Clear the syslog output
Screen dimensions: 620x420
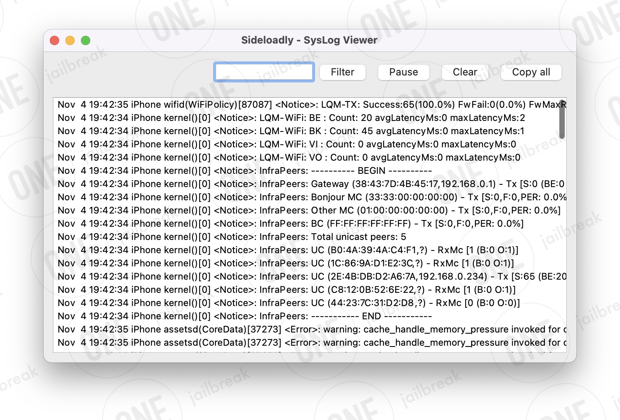click(x=465, y=72)
